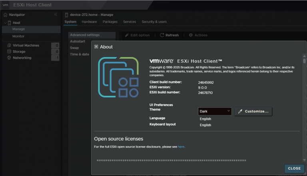
Task: Click the Virtual Machines count badge
Action: click(x=55, y=45)
